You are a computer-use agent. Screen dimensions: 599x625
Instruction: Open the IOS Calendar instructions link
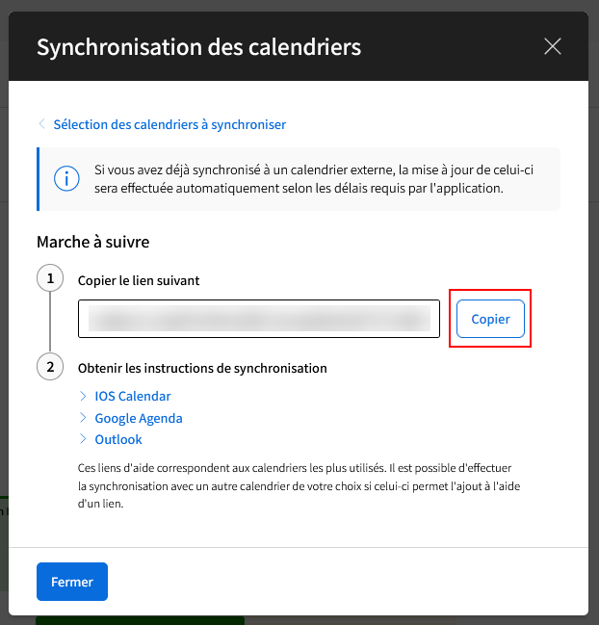[133, 396]
